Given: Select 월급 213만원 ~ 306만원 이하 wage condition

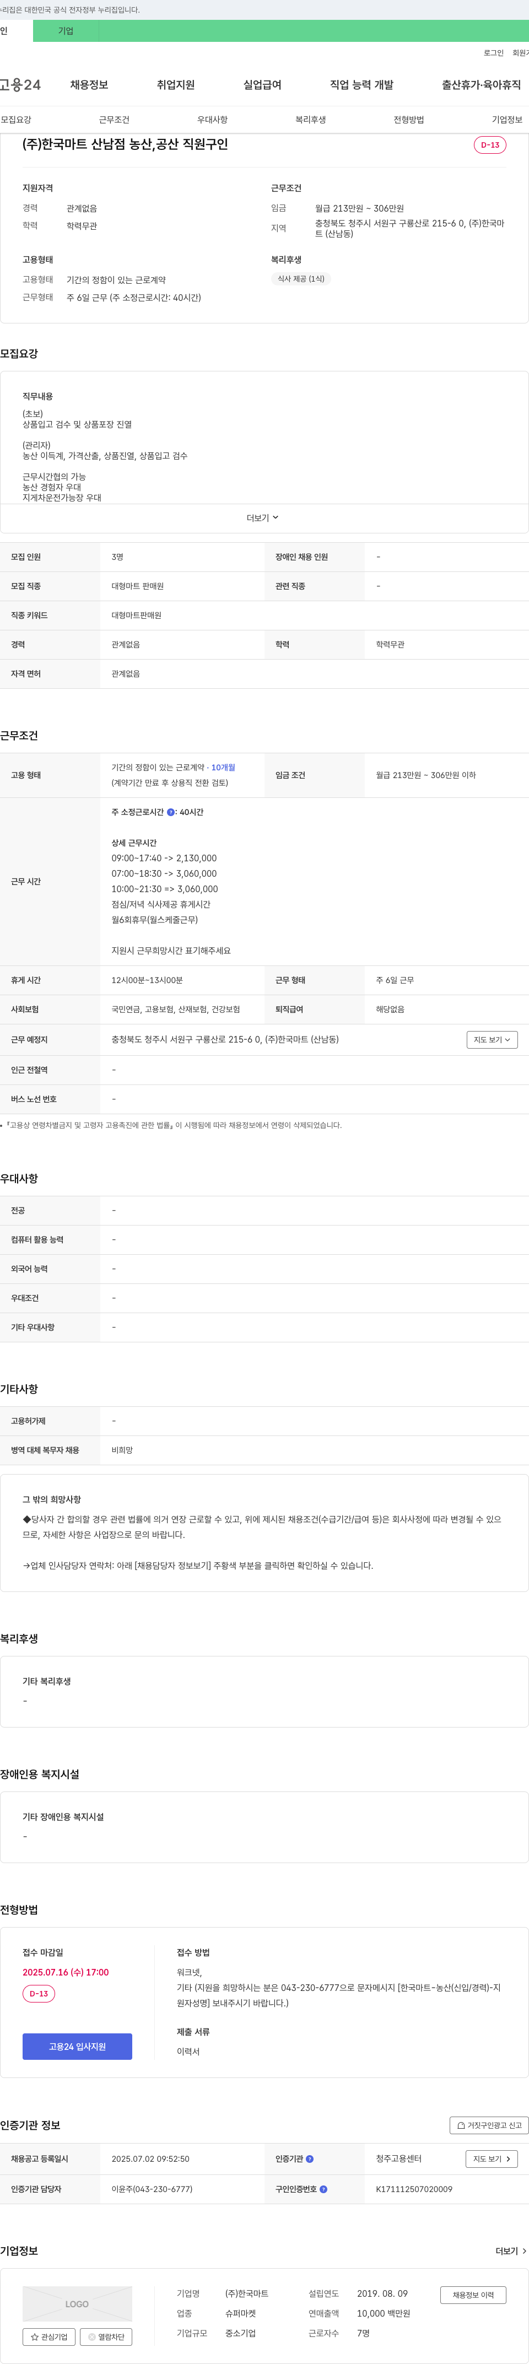Looking at the screenshot, I should [x=425, y=775].
